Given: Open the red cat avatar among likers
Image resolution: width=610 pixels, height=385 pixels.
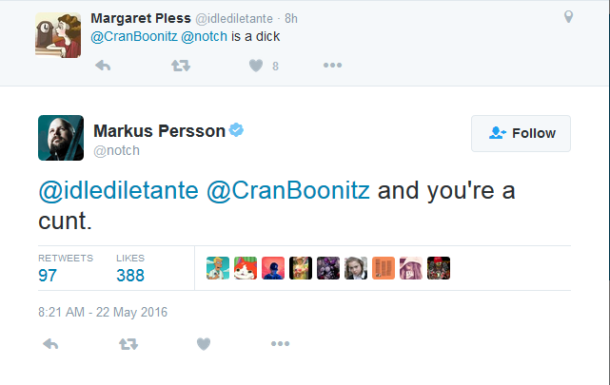Looking at the screenshot, I should pyautogui.click(x=246, y=268).
